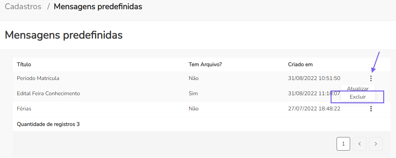Choose Atualizar from the context menu

(358, 88)
